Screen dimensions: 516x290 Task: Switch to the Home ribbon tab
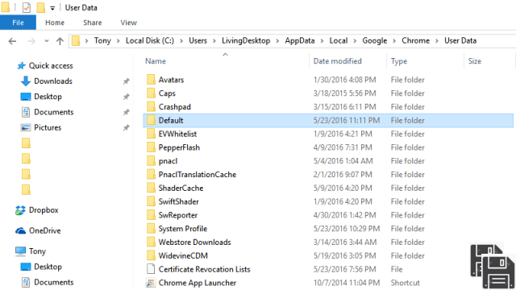[55, 23]
